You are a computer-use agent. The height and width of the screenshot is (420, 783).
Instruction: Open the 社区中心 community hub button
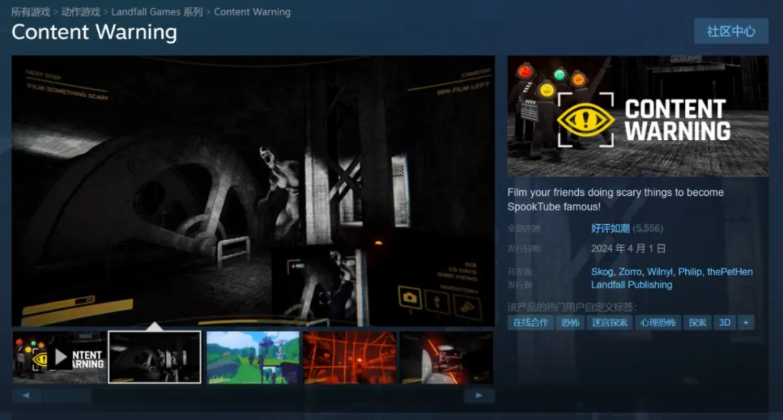pos(731,31)
